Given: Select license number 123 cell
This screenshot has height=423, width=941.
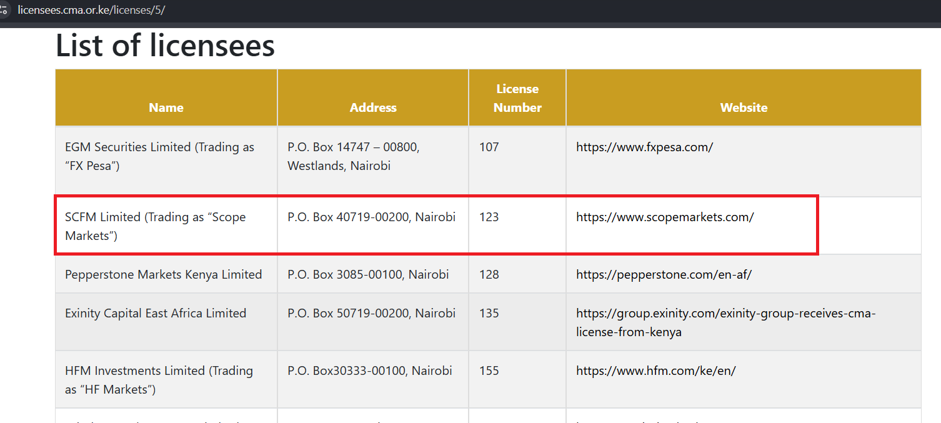Looking at the screenshot, I should coord(489,217).
